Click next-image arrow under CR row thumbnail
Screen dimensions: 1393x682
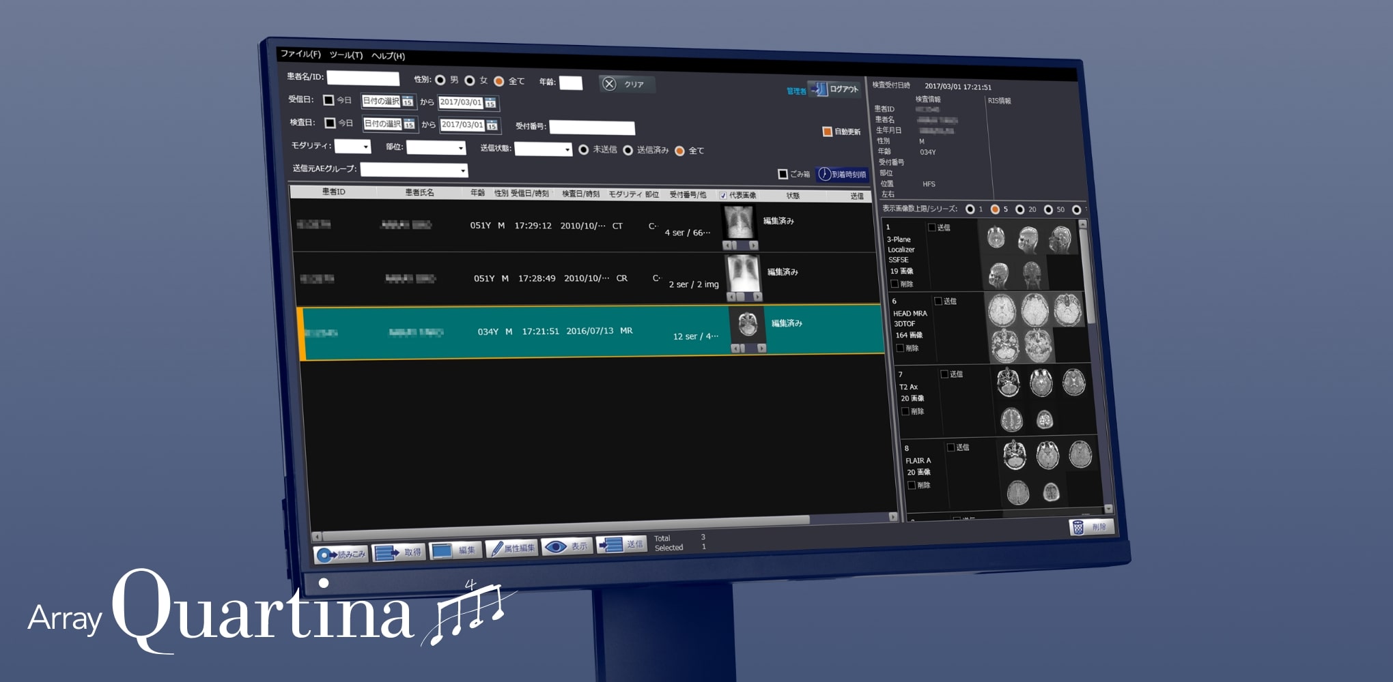(x=757, y=297)
